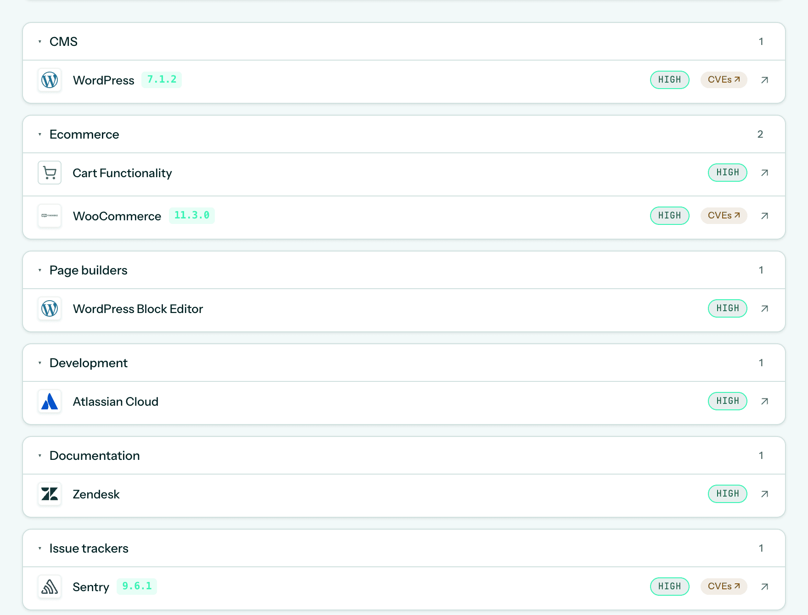This screenshot has height=615, width=808.
Task: Click the Issue trackers item count
Action: (x=761, y=548)
